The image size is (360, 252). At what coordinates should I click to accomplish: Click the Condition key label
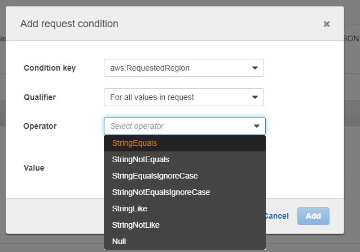pyautogui.click(x=50, y=68)
